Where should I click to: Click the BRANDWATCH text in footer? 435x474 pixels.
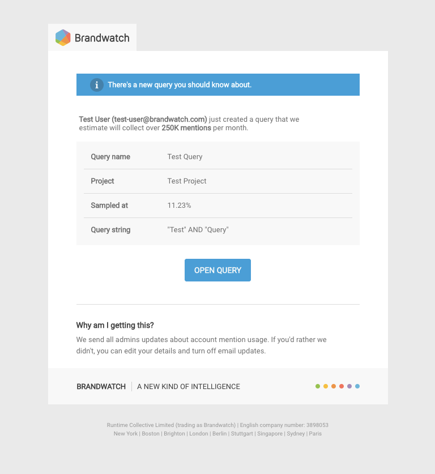101,386
